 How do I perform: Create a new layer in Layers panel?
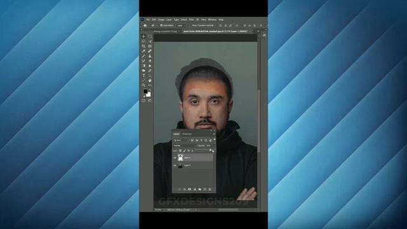pyautogui.click(x=205, y=190)
